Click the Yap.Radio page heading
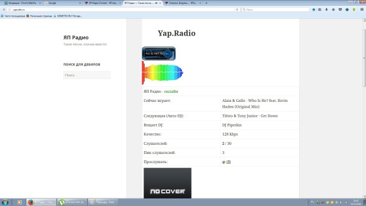The width and height of the screenshot is (366, 206). tap(177, 33)
